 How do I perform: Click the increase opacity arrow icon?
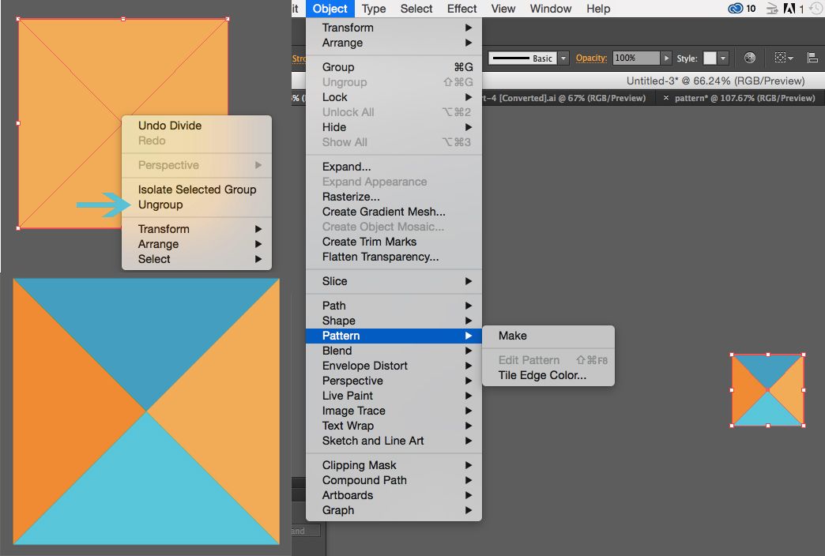click(x=666, y=57)
